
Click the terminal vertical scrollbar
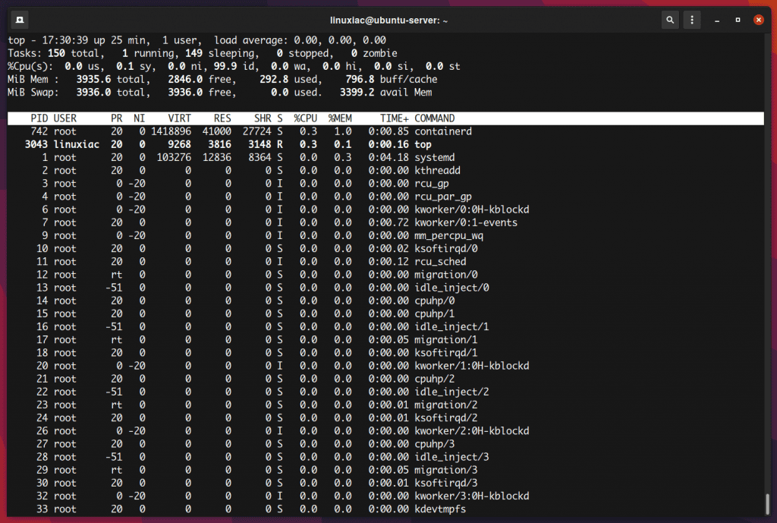(x=767, y=504)
